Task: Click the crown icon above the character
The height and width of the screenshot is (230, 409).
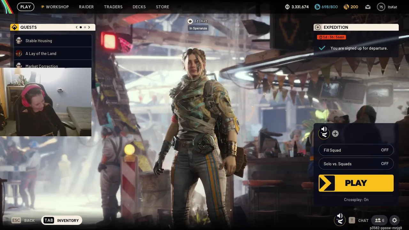Action: pos(190,21)
